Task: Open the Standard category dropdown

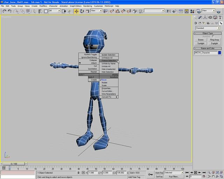Action: (208, 28)
